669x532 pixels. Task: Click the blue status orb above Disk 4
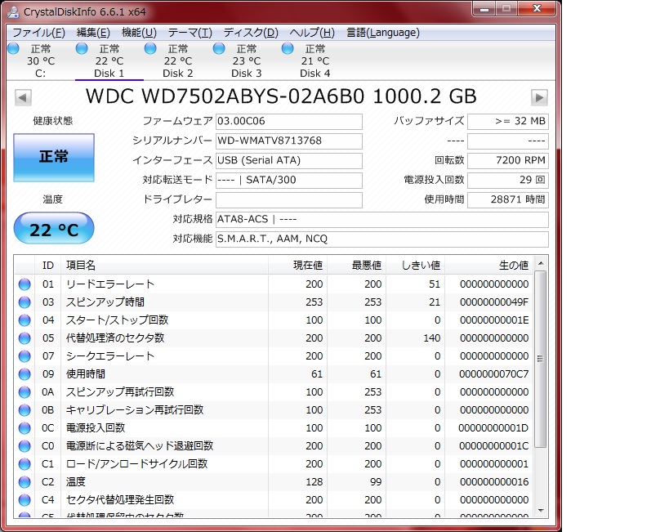288,48
